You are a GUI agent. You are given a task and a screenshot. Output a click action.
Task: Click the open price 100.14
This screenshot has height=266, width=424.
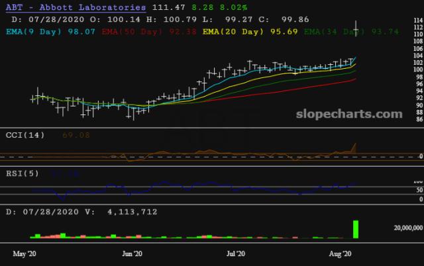(124, 19)
